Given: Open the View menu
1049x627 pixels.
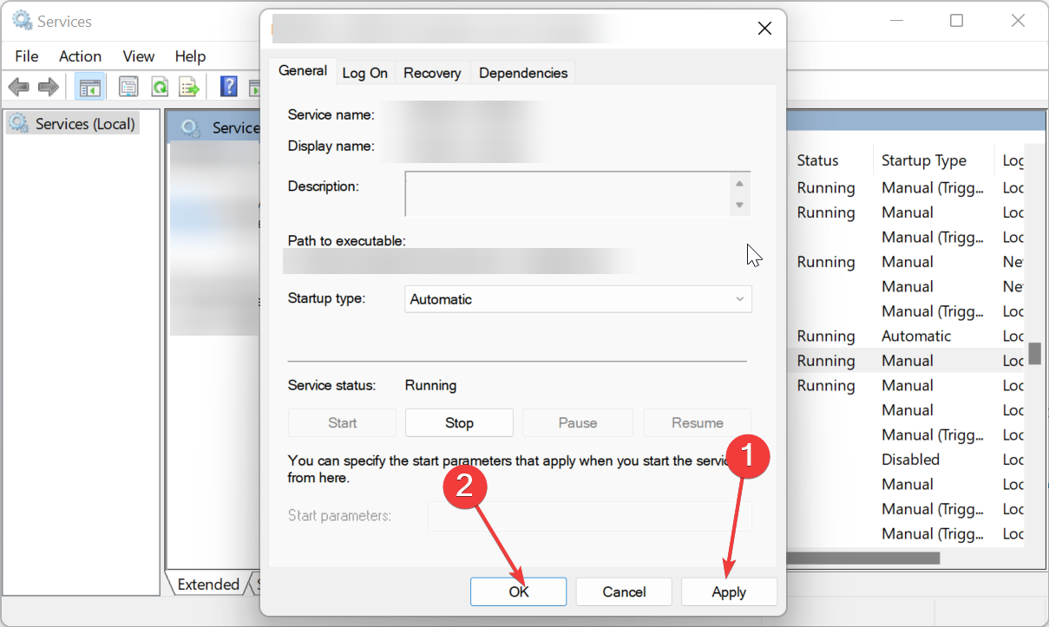Looking at the screenshot, I should coord(138,56).
